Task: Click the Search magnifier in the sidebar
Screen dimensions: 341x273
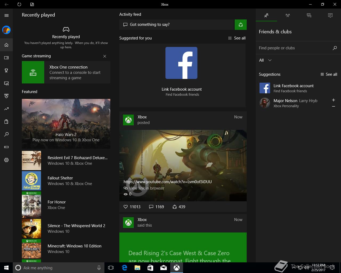Action: coord(6,134)
